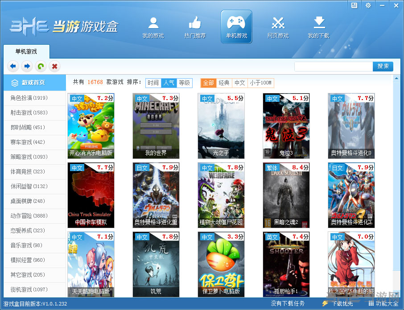
Task: Select 体育竞技 (323) category
Action: (35, 172)
